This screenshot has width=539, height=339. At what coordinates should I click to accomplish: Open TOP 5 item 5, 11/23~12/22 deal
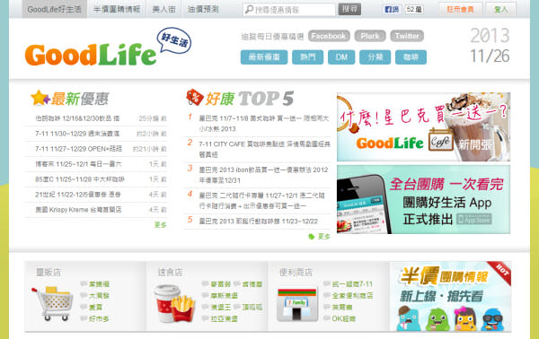(259, 222)
